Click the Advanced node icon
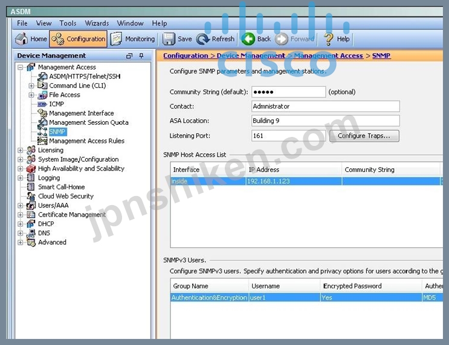 (31, 242)
